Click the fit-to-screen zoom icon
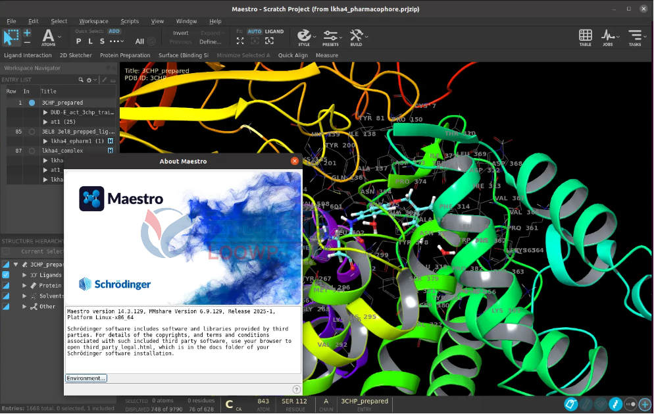This screenshot has height=414, width=654. 240,41
